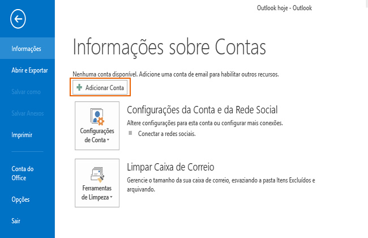Click Sair to exit Outlook

tap(17, 220)
